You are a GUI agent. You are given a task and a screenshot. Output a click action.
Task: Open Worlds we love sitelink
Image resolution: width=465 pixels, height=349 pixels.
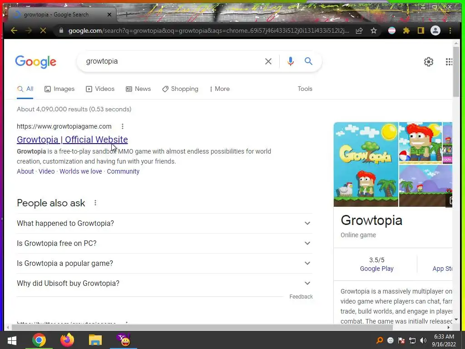click(x=81, y=171)
